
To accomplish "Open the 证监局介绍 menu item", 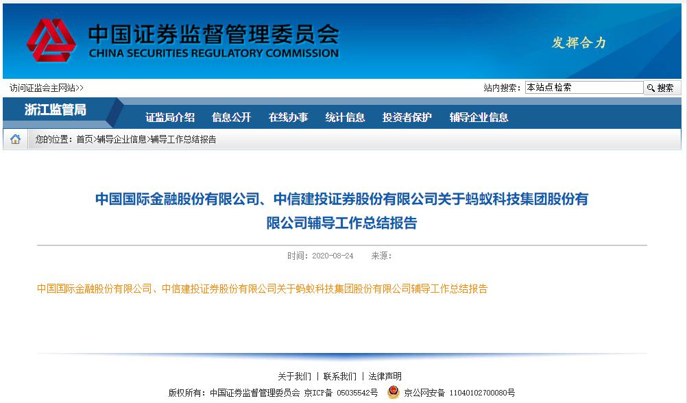I will (x=170, y=117).
